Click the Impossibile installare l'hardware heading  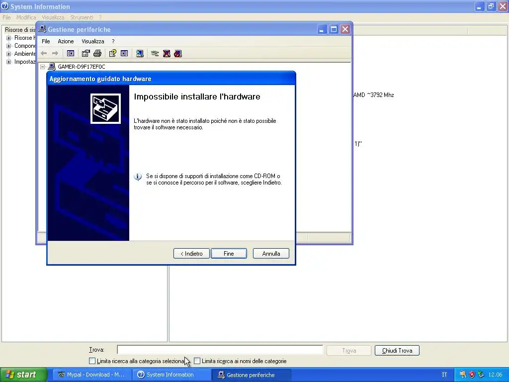[197, 96]
